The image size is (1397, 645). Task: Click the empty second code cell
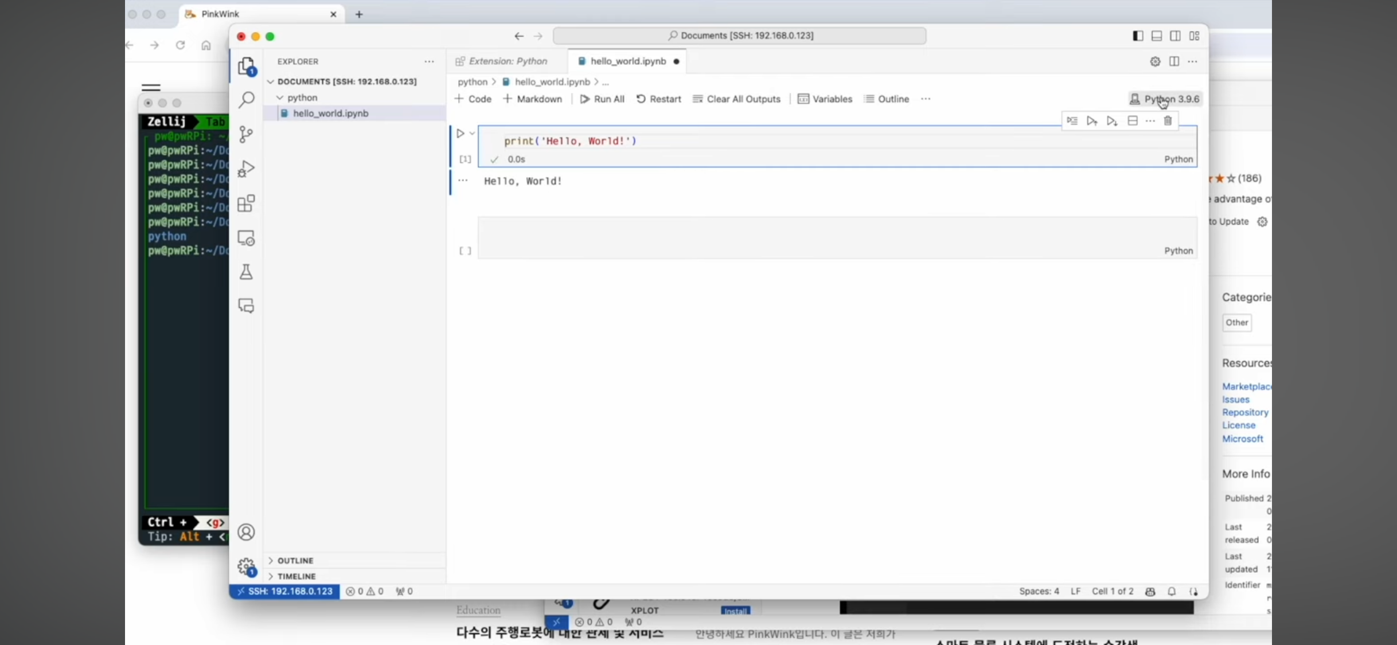pyautogui.click(x=803, y=234)
